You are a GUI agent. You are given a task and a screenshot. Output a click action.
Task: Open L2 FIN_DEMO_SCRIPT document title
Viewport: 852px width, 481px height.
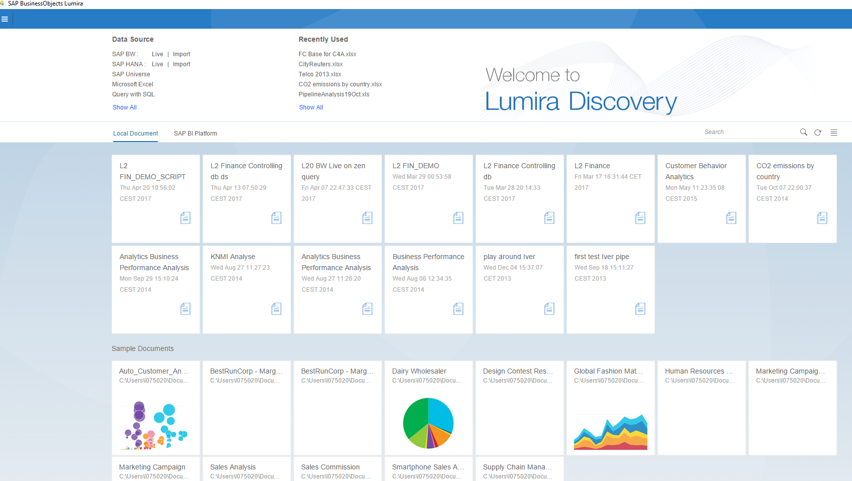[x=152, y=171]
